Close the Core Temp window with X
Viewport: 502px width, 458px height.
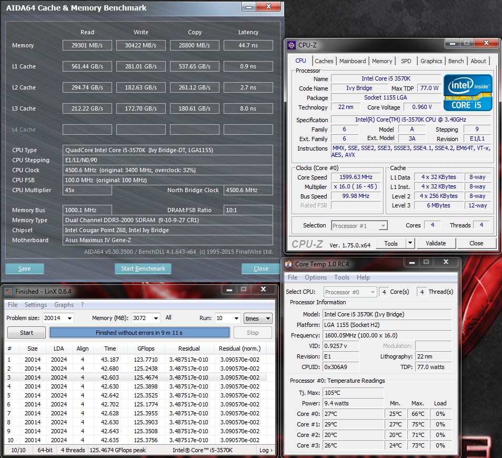click(446, 262)
